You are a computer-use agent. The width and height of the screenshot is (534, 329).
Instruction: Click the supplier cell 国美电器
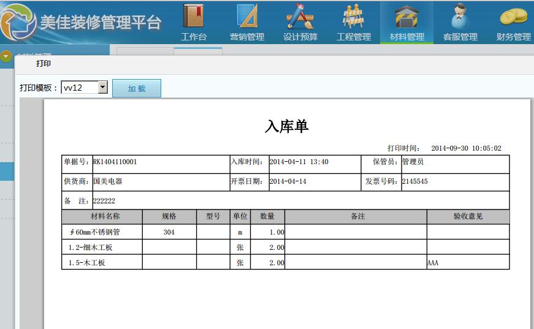tap(160, 182)
